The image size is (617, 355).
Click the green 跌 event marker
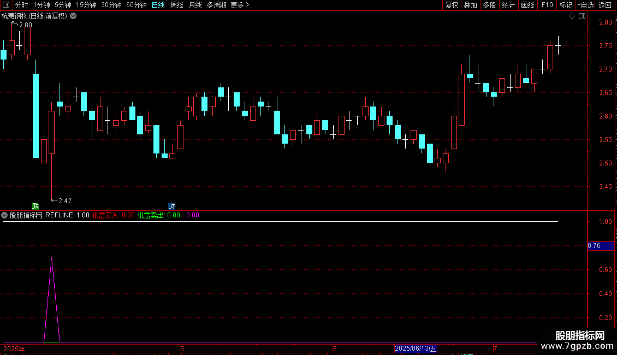[x=35, y=206]
